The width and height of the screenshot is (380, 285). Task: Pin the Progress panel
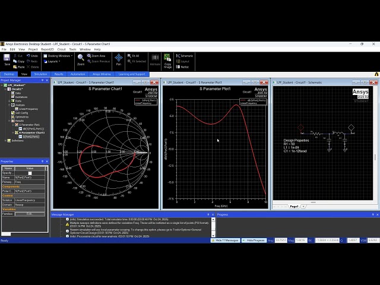(x=373, y=214)
